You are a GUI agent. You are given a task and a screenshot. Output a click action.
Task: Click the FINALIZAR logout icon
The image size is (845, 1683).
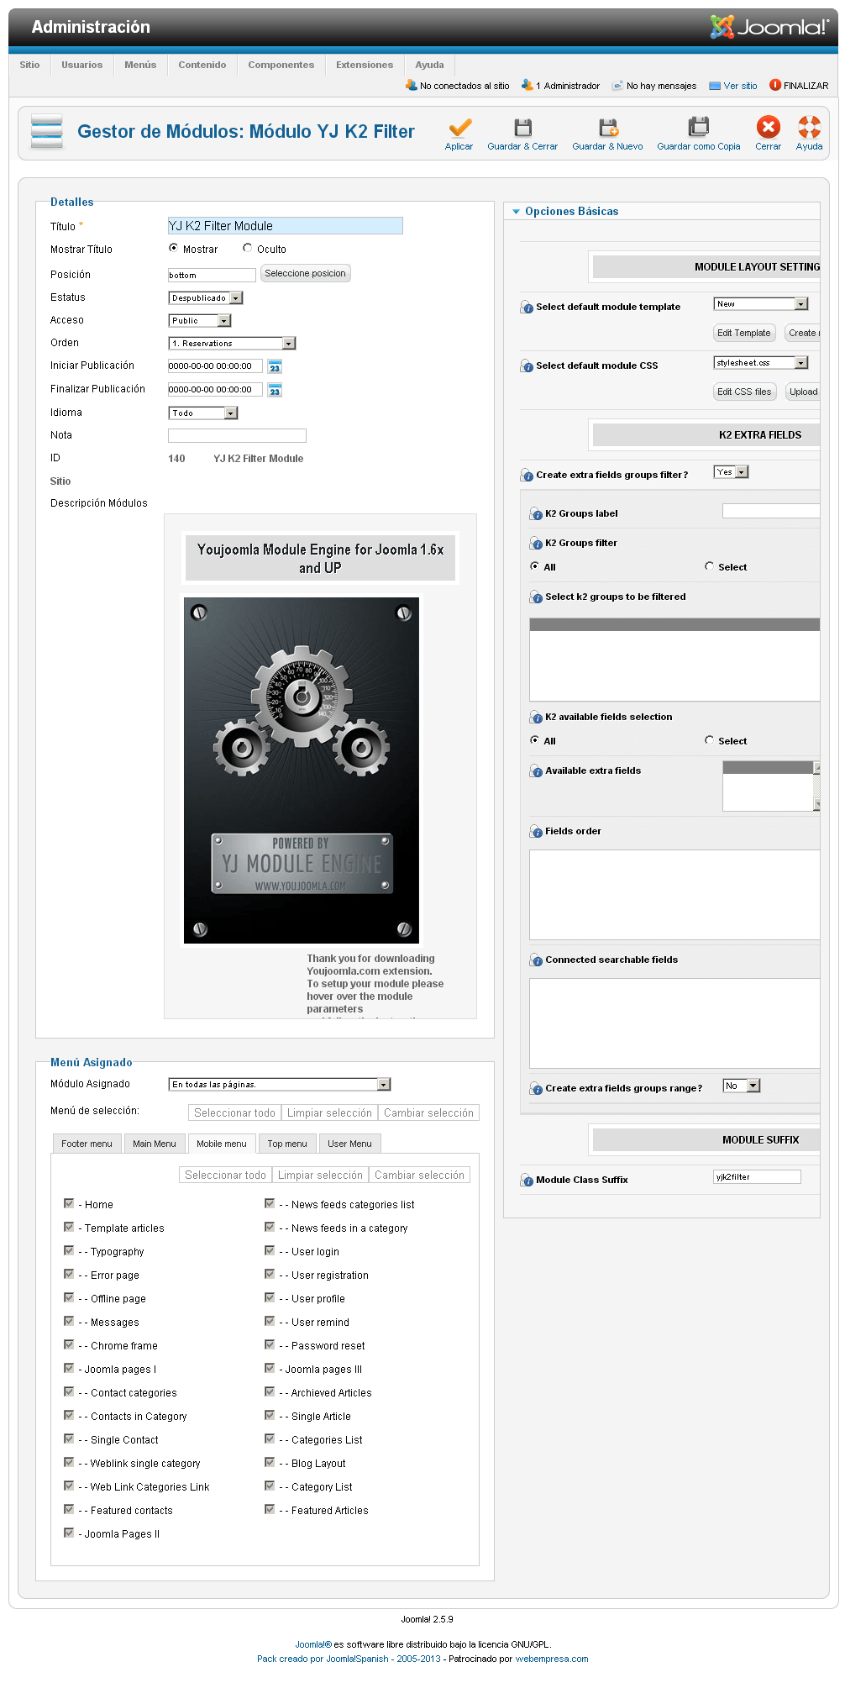(775, 85)
